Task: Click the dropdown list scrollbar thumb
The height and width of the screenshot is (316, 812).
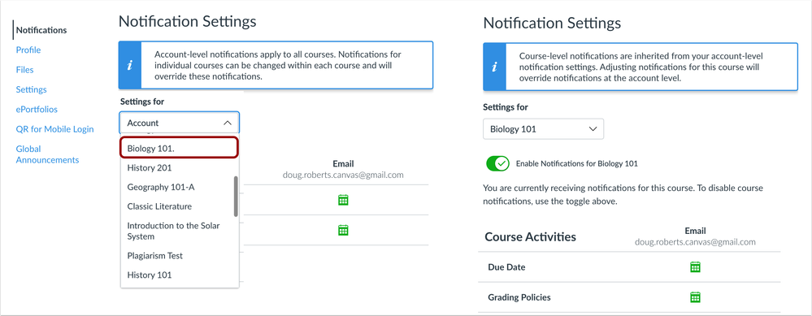Action: pos(237,196)
